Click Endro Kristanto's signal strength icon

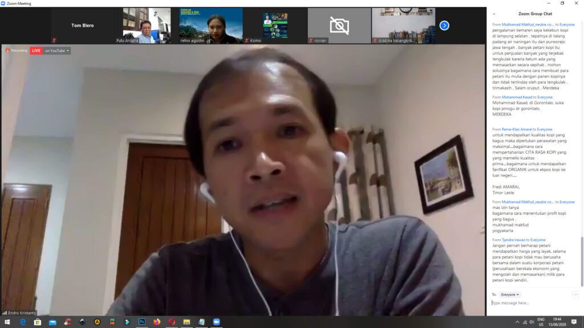pos(5,313)
